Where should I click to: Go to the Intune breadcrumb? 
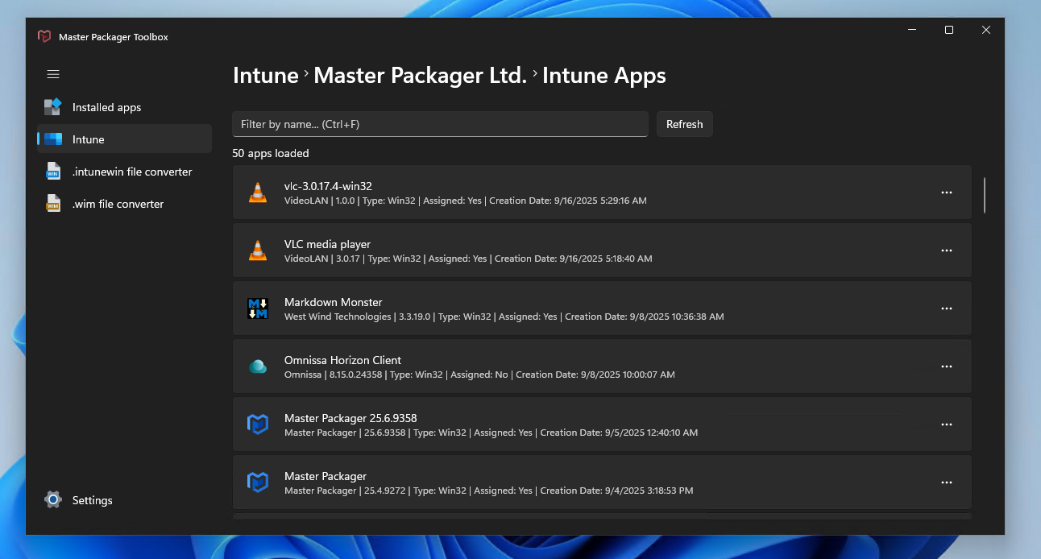266,76
